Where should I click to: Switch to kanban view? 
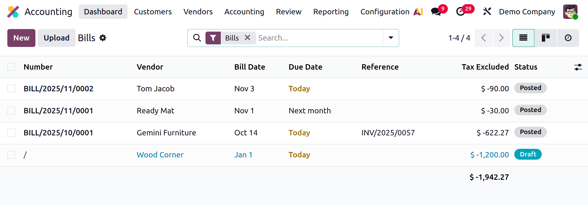pos(545,38)
